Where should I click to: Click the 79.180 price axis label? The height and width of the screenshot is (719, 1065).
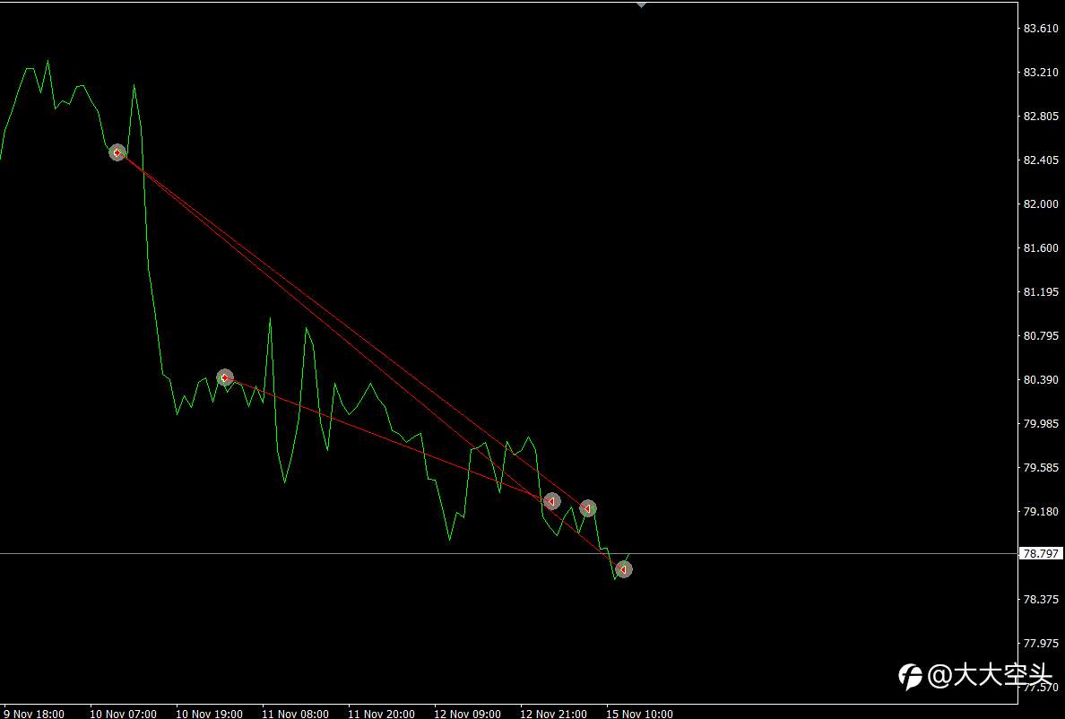[1041, 511]
